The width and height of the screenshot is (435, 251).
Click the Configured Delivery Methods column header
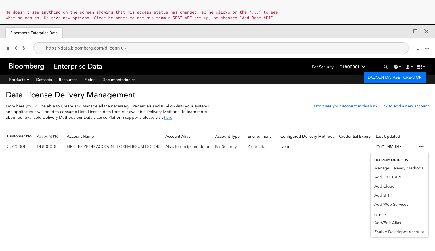[x=307, y=137]
